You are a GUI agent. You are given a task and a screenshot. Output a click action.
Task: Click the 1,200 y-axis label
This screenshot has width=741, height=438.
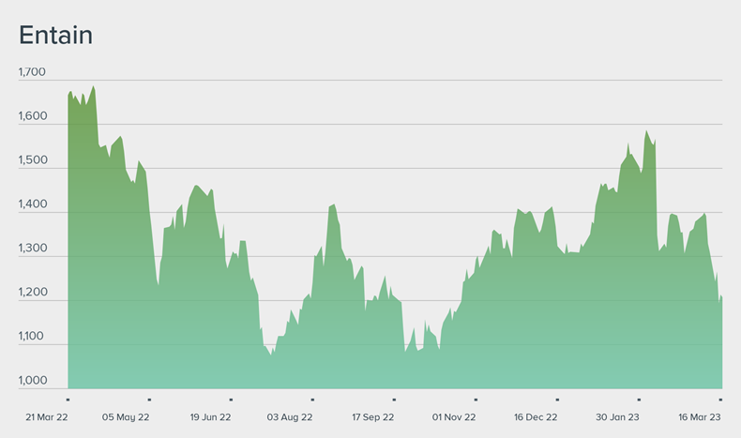tap(32, 293)
